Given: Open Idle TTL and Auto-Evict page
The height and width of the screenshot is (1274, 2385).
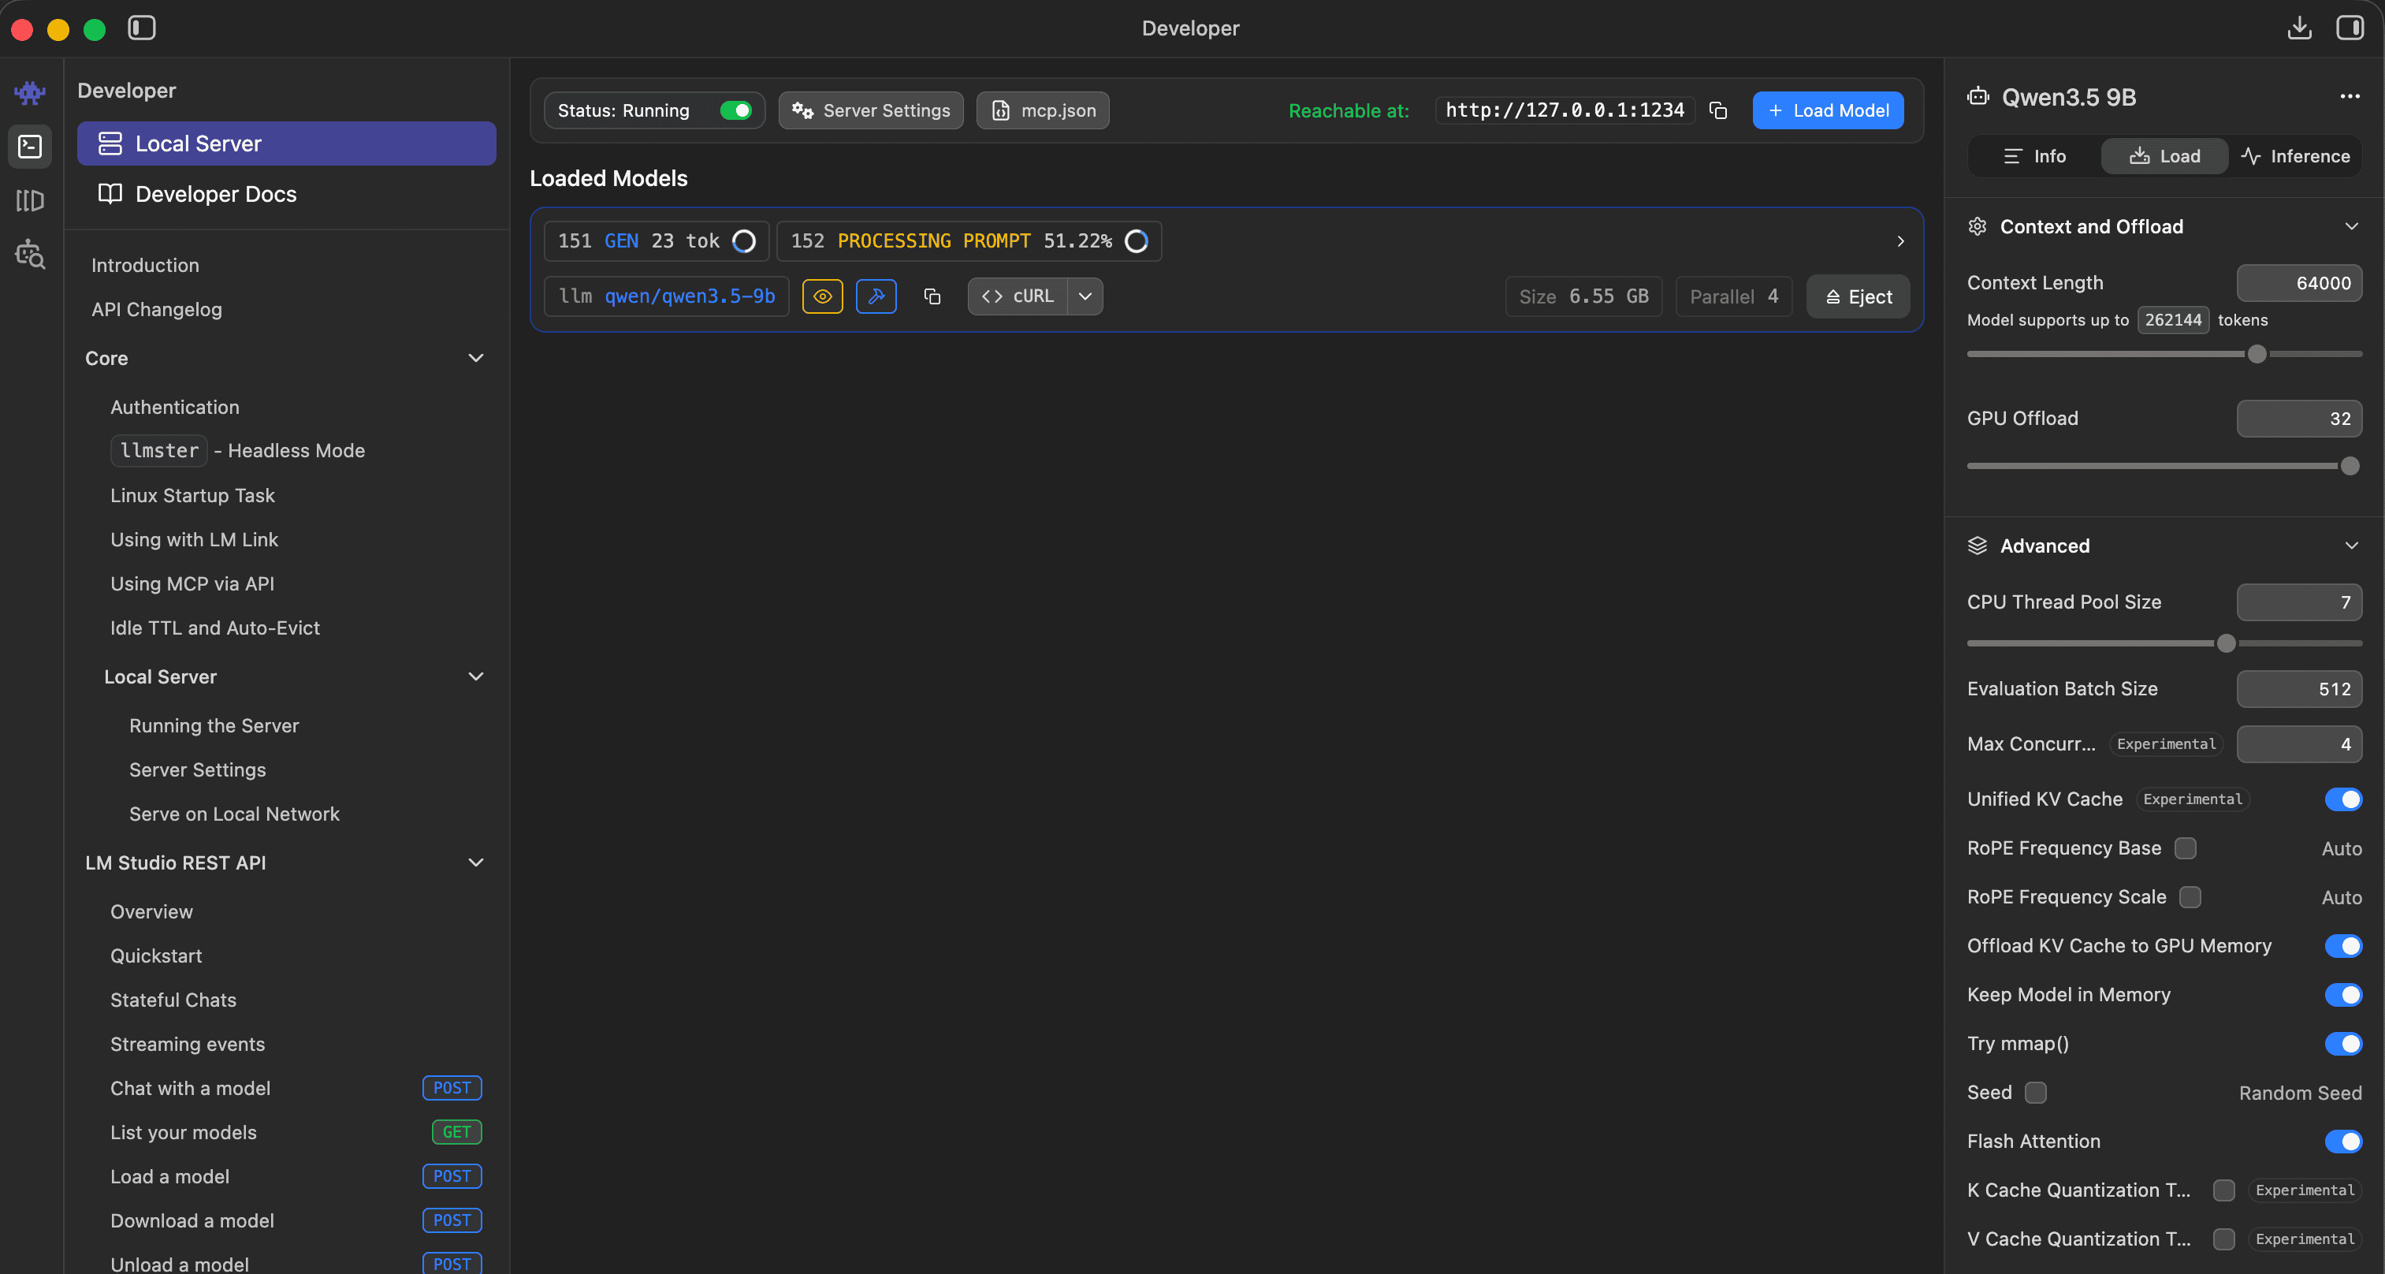Looking at the screenshot, I should (x=215, y=628).
